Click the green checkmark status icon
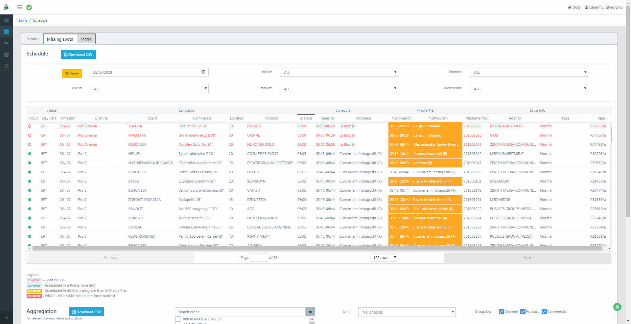 tap(29, 8)
